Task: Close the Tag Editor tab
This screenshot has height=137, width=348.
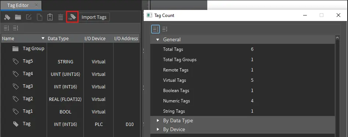Action: tap(36, 5)
